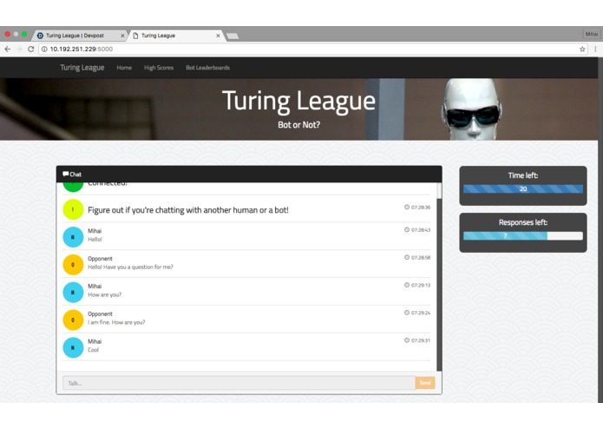Click the clock icon at 07:28:43

click(x=407, y=230)
